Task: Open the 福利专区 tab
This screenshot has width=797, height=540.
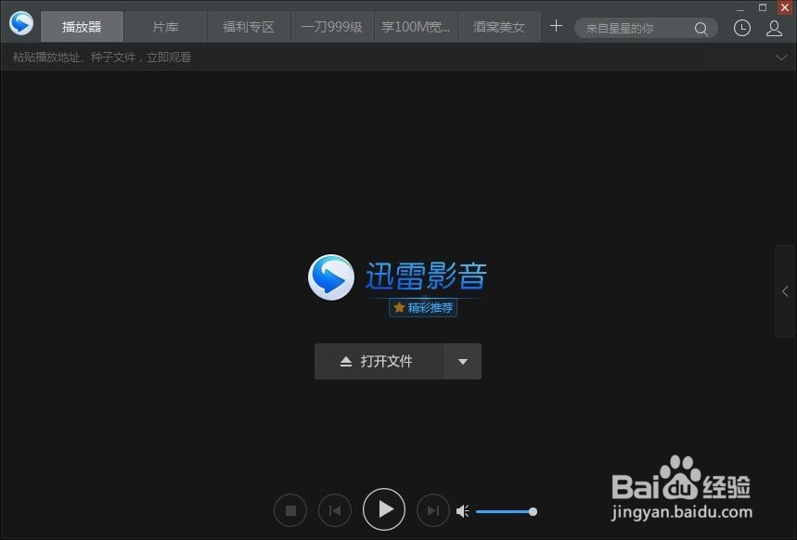Action: pyautogui.click(x=249, y=27)
